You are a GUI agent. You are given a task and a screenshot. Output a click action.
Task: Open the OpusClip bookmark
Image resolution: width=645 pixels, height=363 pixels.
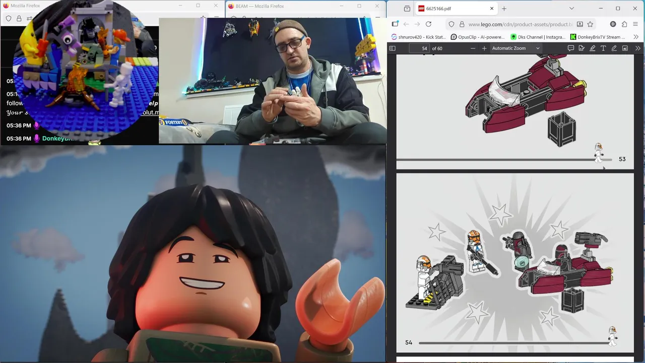[478, 37]
